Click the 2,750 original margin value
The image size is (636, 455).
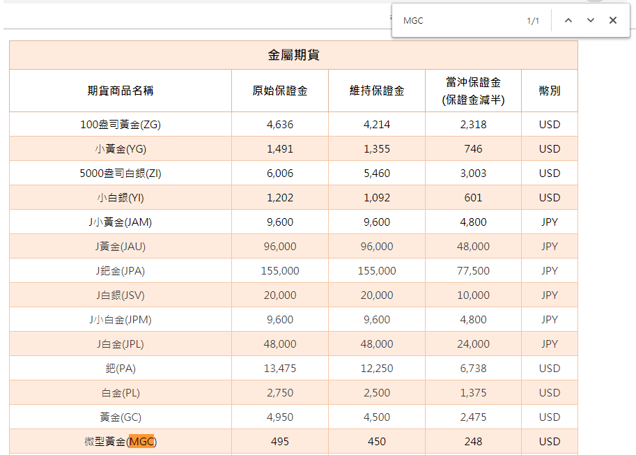(280, 392)
